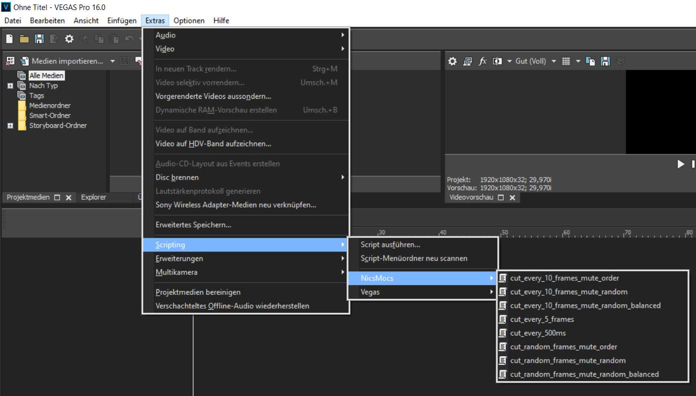Undock the Videovorschau panel window
The image size is (696, 396).
[x=500, y=198]
